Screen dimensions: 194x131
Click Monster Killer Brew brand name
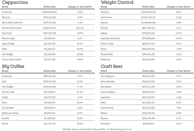click(12, 28)
